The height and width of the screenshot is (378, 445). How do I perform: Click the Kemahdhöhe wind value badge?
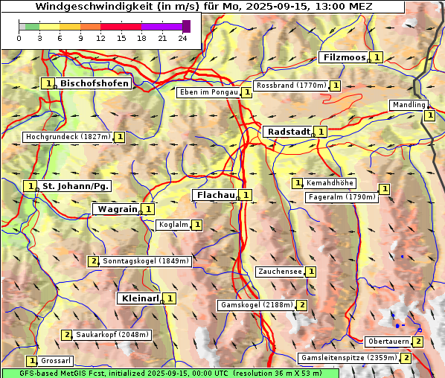pyautogui.click(x=298, y=183)
